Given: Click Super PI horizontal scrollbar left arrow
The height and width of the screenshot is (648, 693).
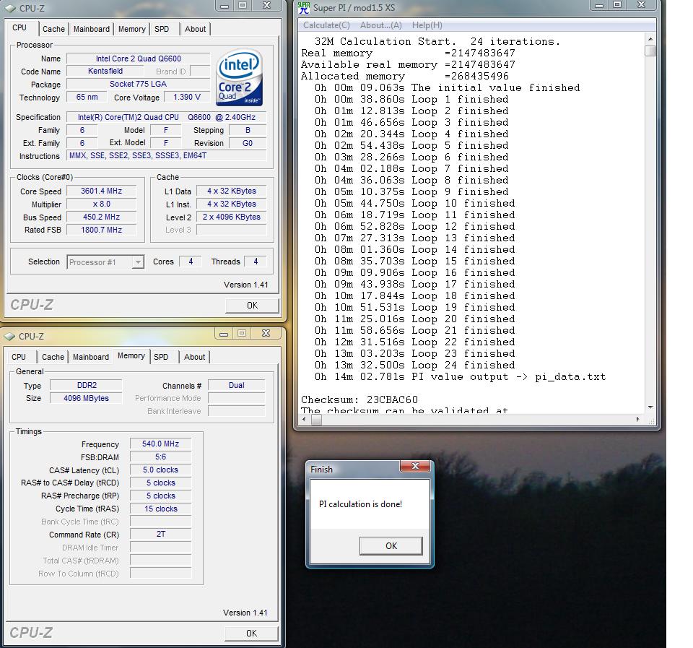Looking at the screenshot, I should point(304,419).
